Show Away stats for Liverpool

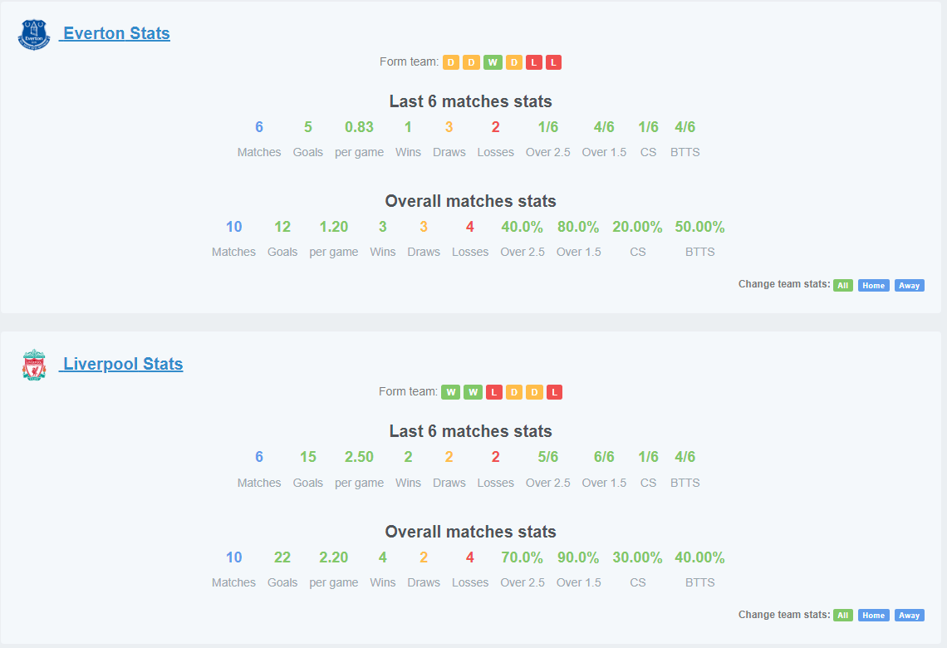click(909, 616)
